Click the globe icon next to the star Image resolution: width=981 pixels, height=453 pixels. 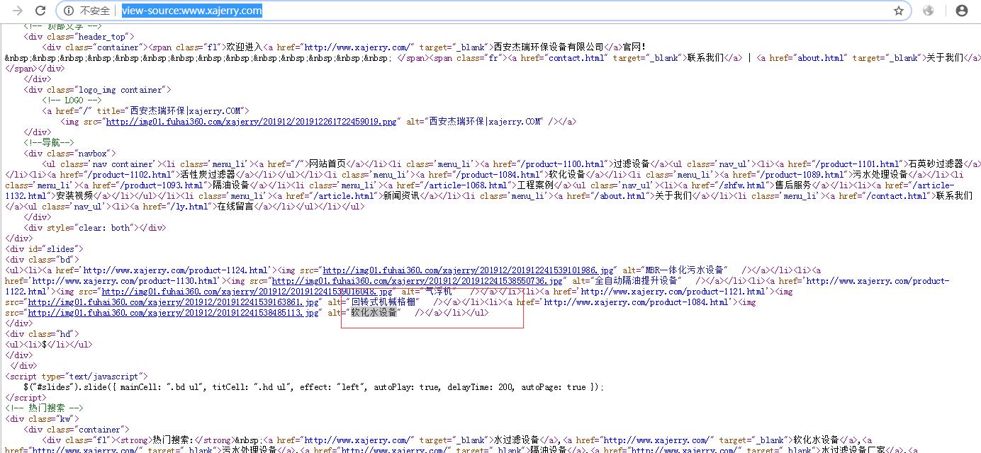click(x=929, y=11)
